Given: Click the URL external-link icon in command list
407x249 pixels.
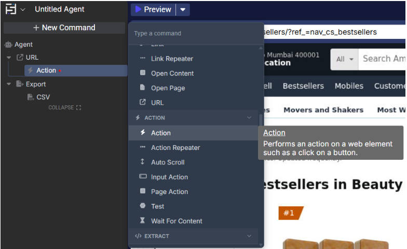Looking at the screenshot, I should point(143,103).
